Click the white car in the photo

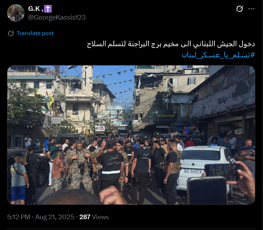click(206, 167)
